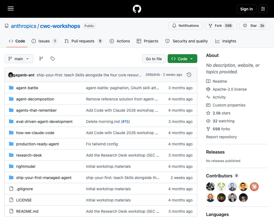Viewport: 274px width, 219px height.
Task: Open the production-ready-agent folder
Action: coord(37,144)
